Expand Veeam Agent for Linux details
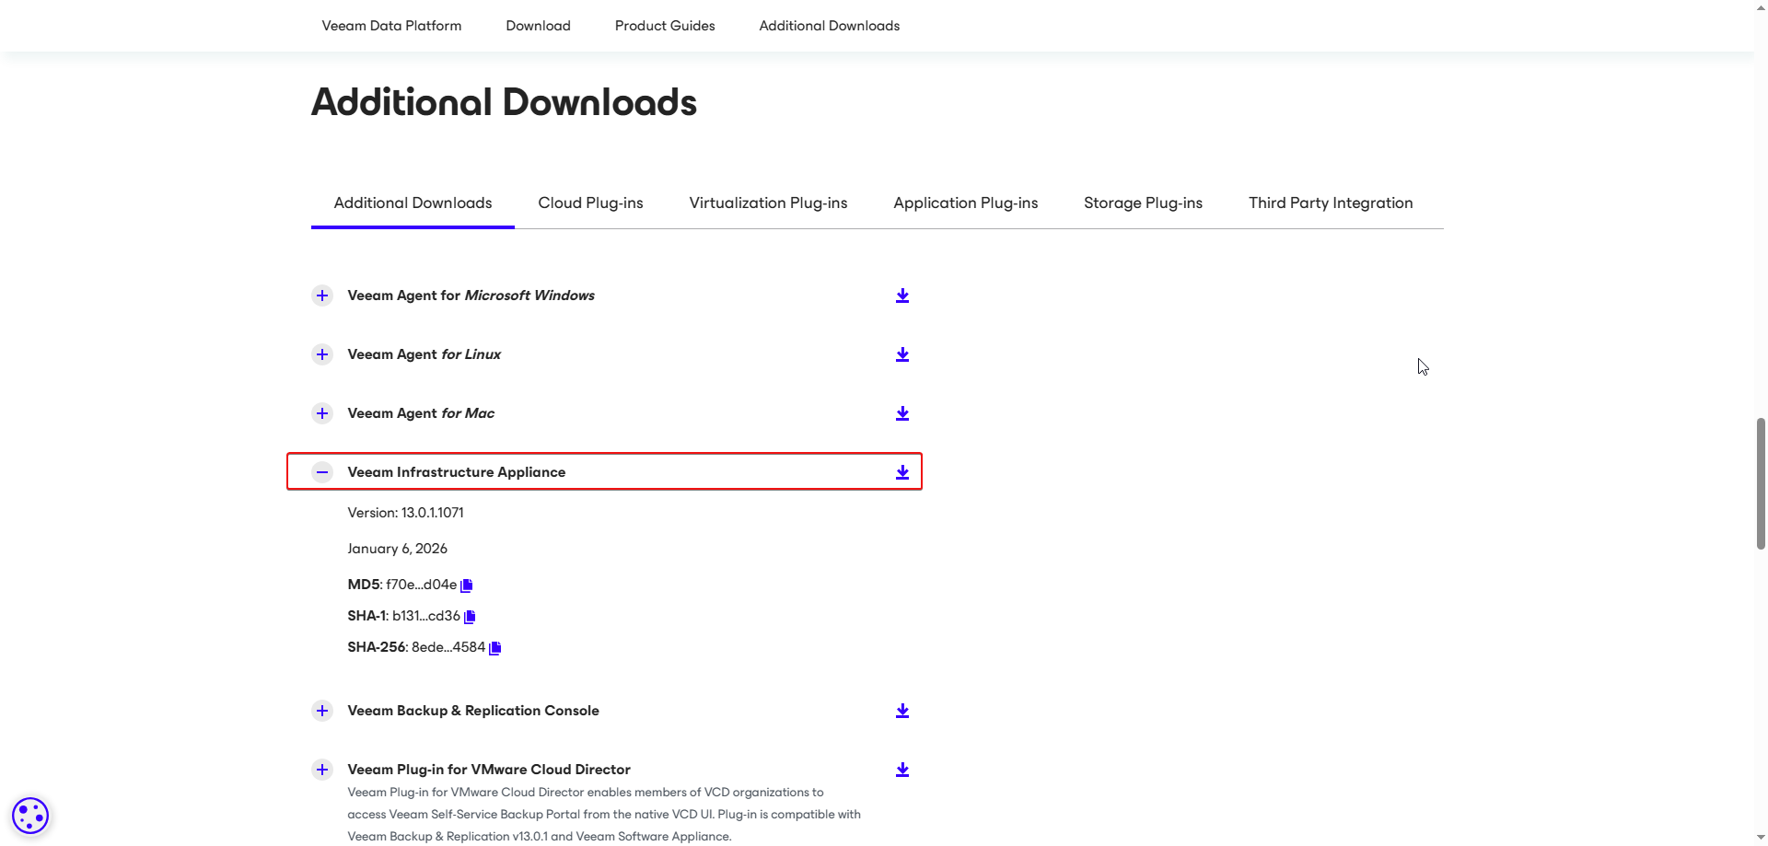The image size is (1768, 846). coord(322,354)
